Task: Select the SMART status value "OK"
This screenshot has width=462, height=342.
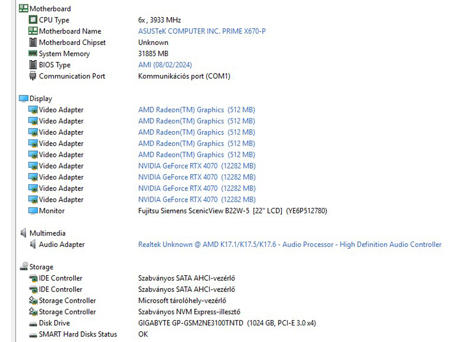Action: tap(143, 334)
